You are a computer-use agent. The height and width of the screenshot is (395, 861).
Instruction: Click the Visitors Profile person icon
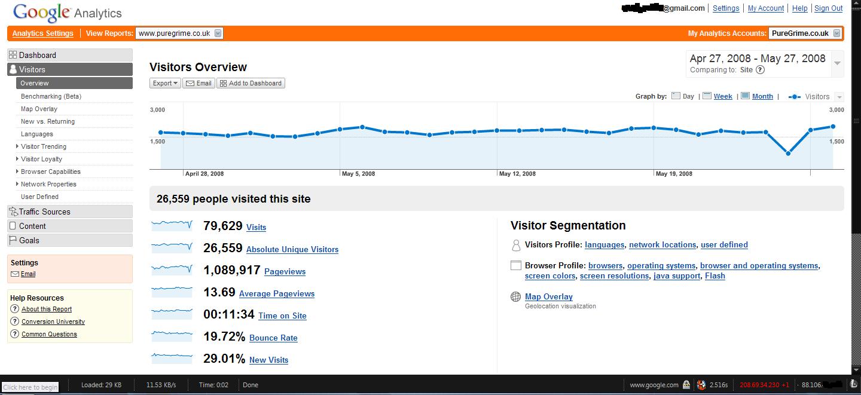point(516,245)
